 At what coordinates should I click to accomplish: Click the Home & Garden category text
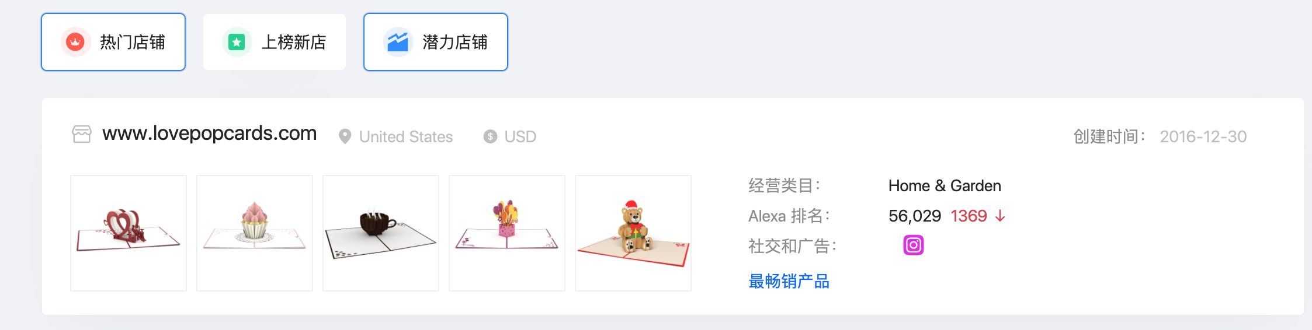click(945, 186)
